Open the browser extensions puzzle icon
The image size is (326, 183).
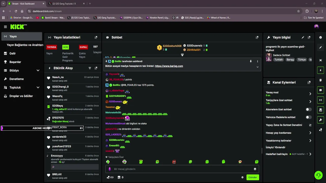coord(307,11)
